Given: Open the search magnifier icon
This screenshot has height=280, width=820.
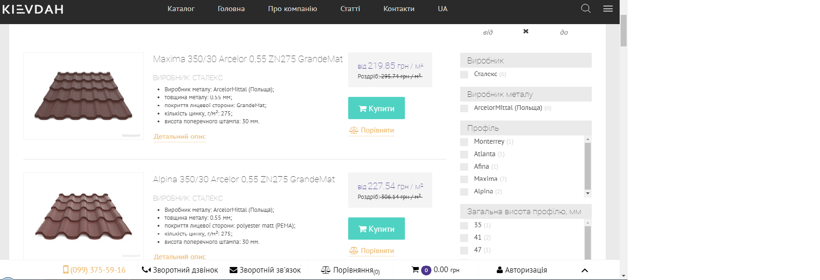Looking at the screenshot, I should [586, 8].
